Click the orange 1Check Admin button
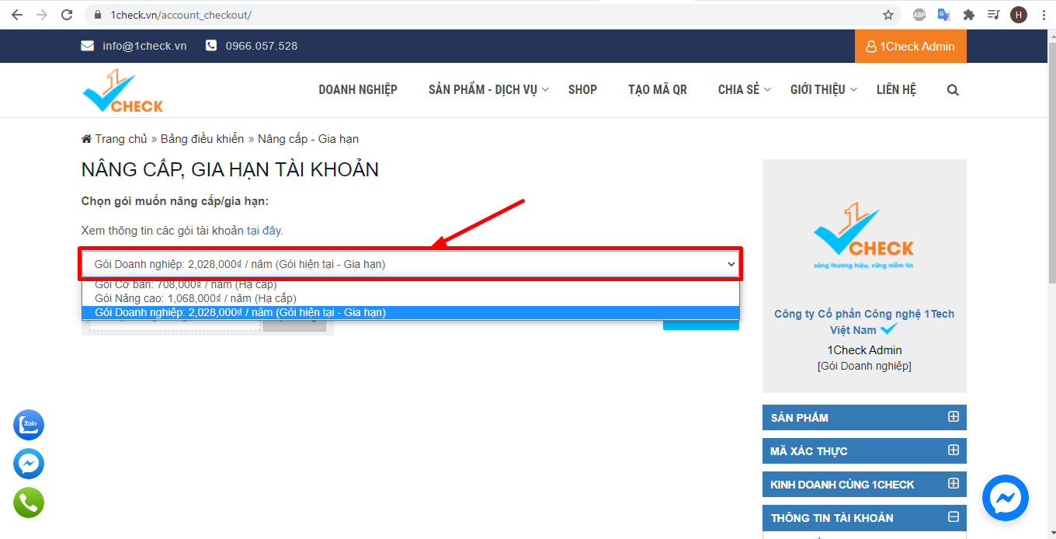 point(911,47)
